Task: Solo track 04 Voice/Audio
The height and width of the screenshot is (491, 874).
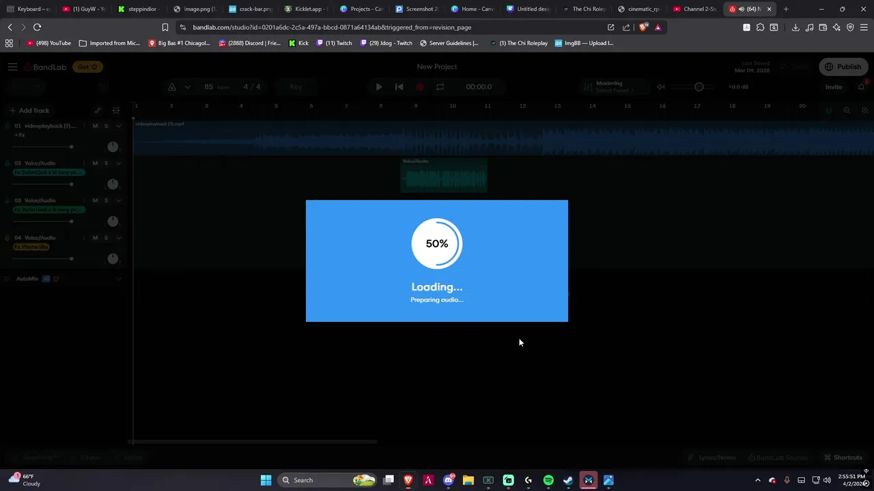Action: pos(106,238)
